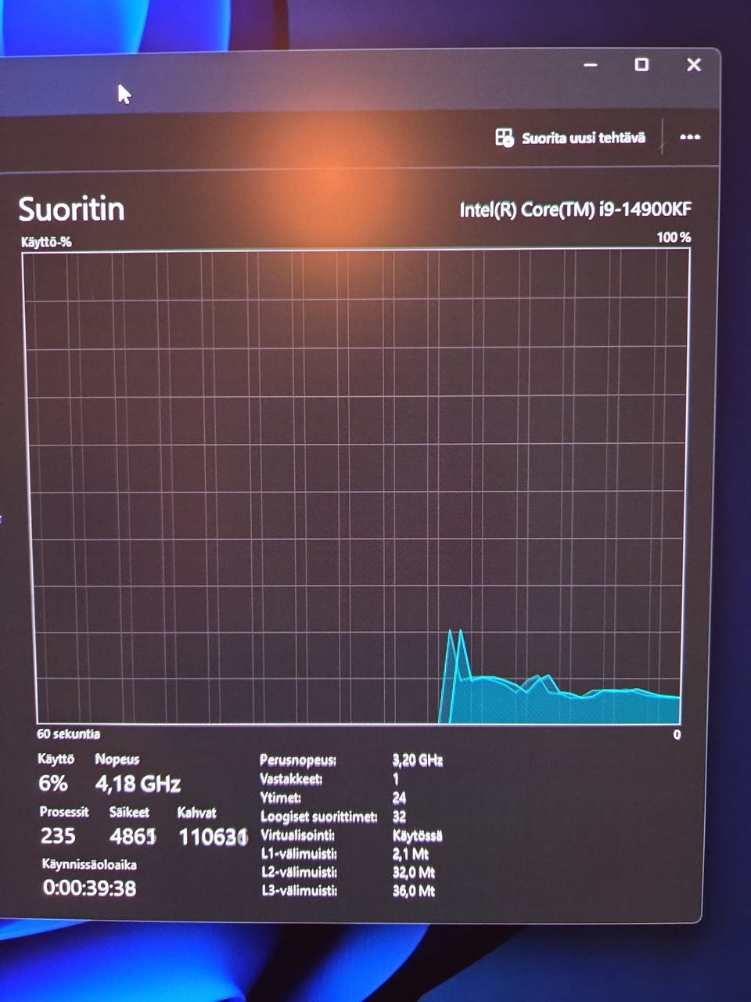Image resolution: width=751 pixels, height=1002 pixels.
Task: Click the Käyttö-% graph label
Action: (46, 242)
